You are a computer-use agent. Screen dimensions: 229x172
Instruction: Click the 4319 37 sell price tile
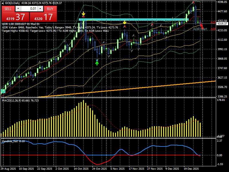[15, 17]
